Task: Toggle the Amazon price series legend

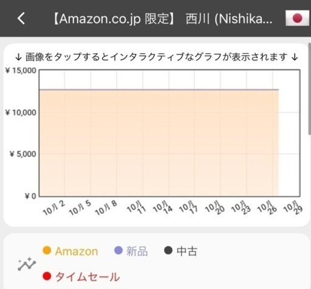Action: [70, 251]
